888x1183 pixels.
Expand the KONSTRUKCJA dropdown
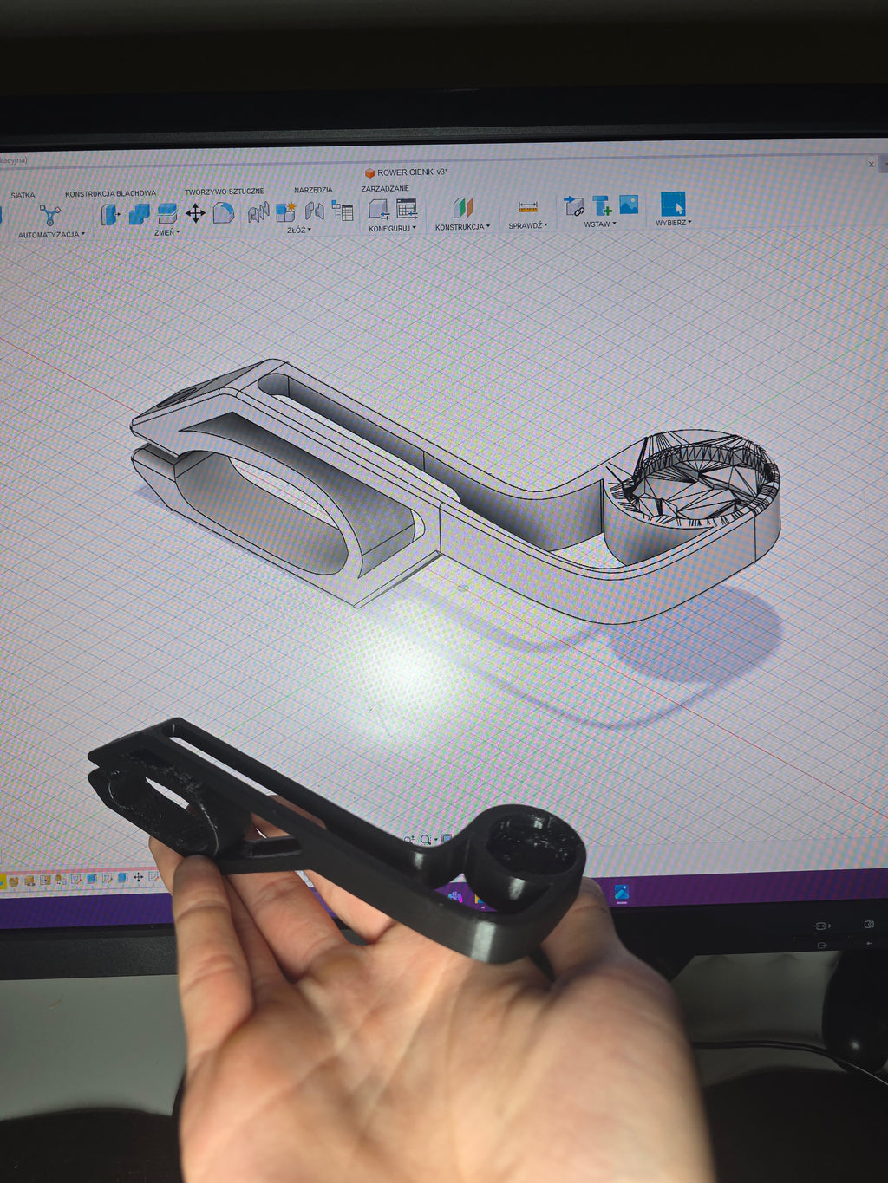tap(462, 227)
